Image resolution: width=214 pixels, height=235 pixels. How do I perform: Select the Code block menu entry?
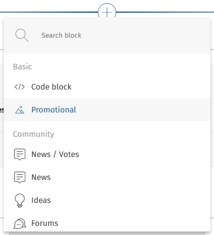click(x=107, y=87)
